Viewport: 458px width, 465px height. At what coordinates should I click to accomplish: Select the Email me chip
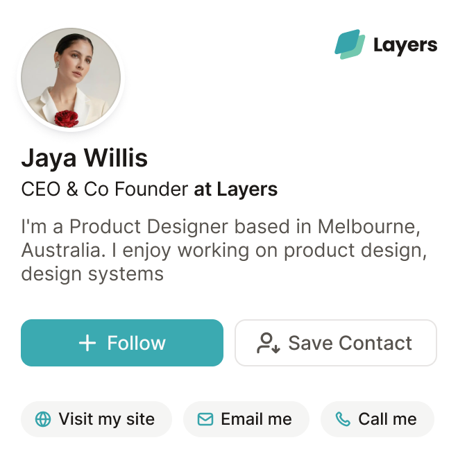(x=246, y=419)
